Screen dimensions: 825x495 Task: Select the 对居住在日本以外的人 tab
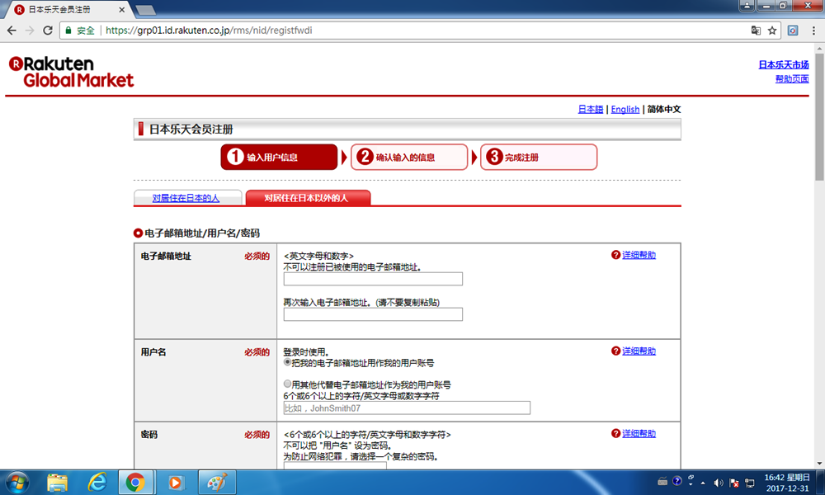[x=306, y=198]
